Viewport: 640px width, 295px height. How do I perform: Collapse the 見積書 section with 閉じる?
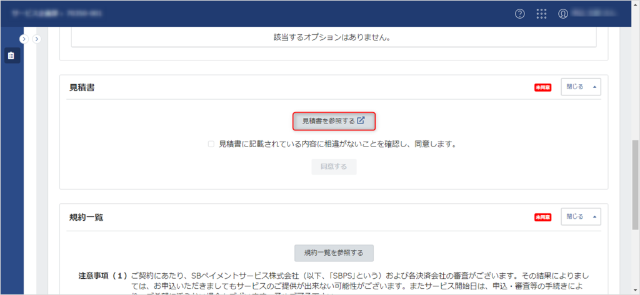(x=581, y=87)
